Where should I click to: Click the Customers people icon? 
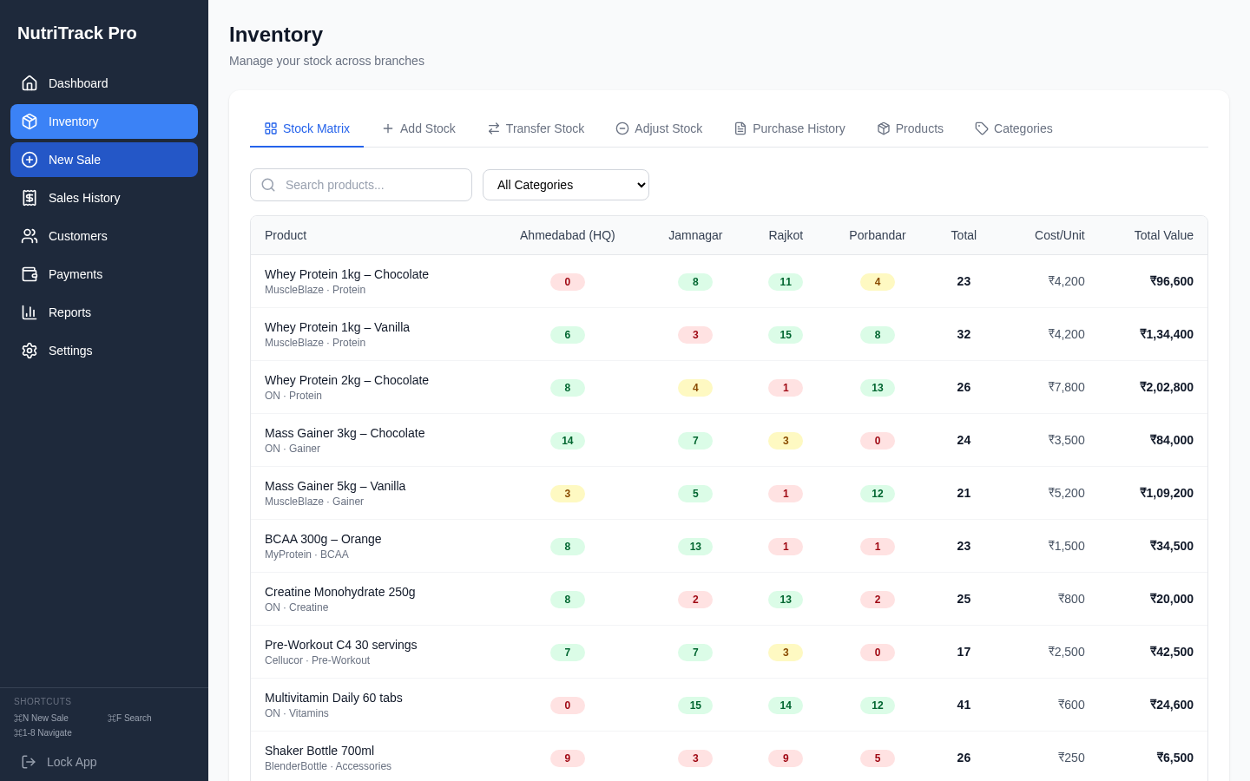30,236
